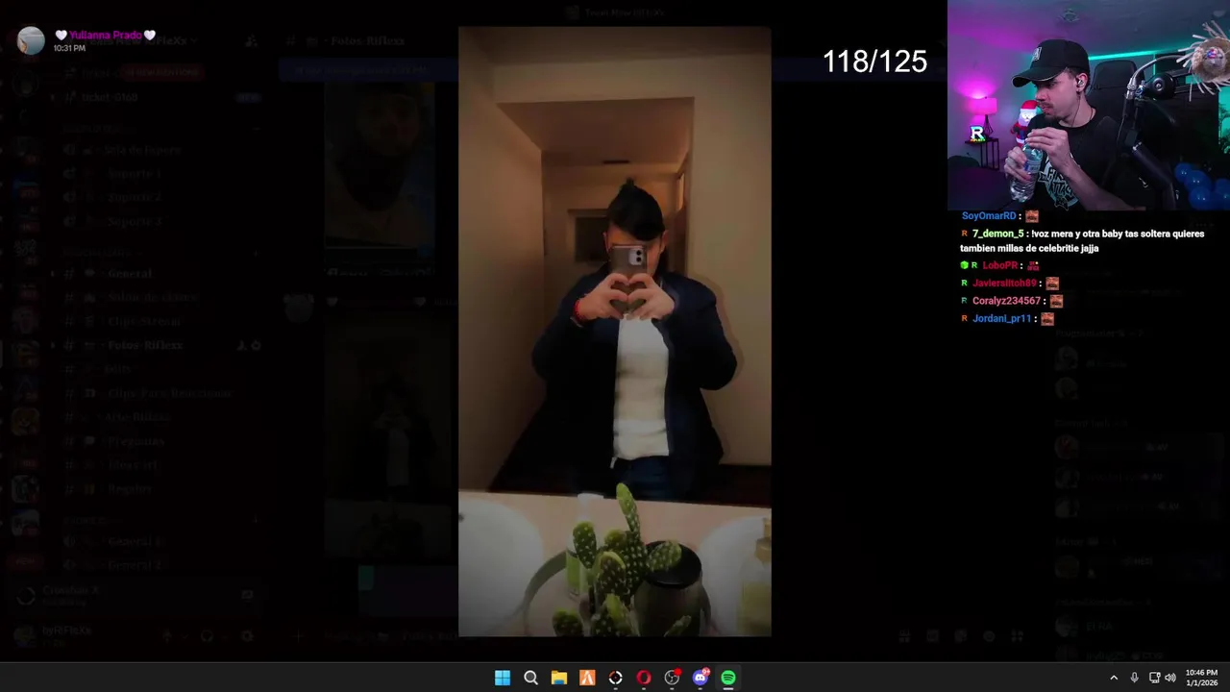Open Yulianna Prado's username in the viewer header

coord(105,35)
